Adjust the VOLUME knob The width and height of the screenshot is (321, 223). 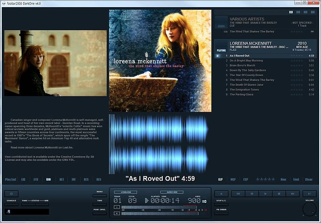(309, 209)
